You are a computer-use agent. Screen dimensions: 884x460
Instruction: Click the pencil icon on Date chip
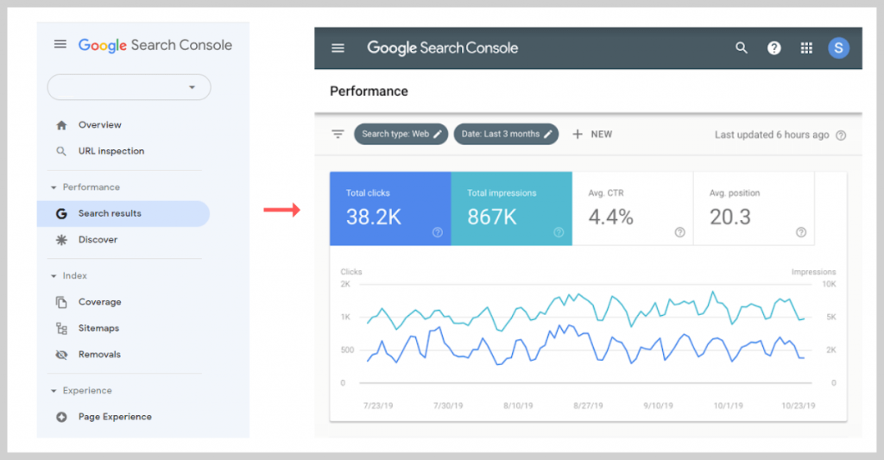pos(548,134)
